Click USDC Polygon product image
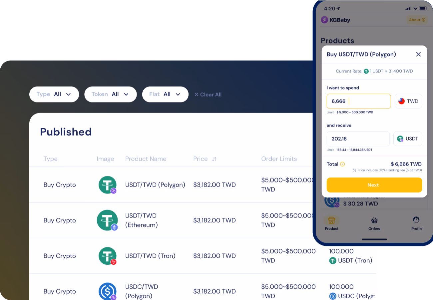The width and height of the screenshot is (433, 300). (108, 291)
